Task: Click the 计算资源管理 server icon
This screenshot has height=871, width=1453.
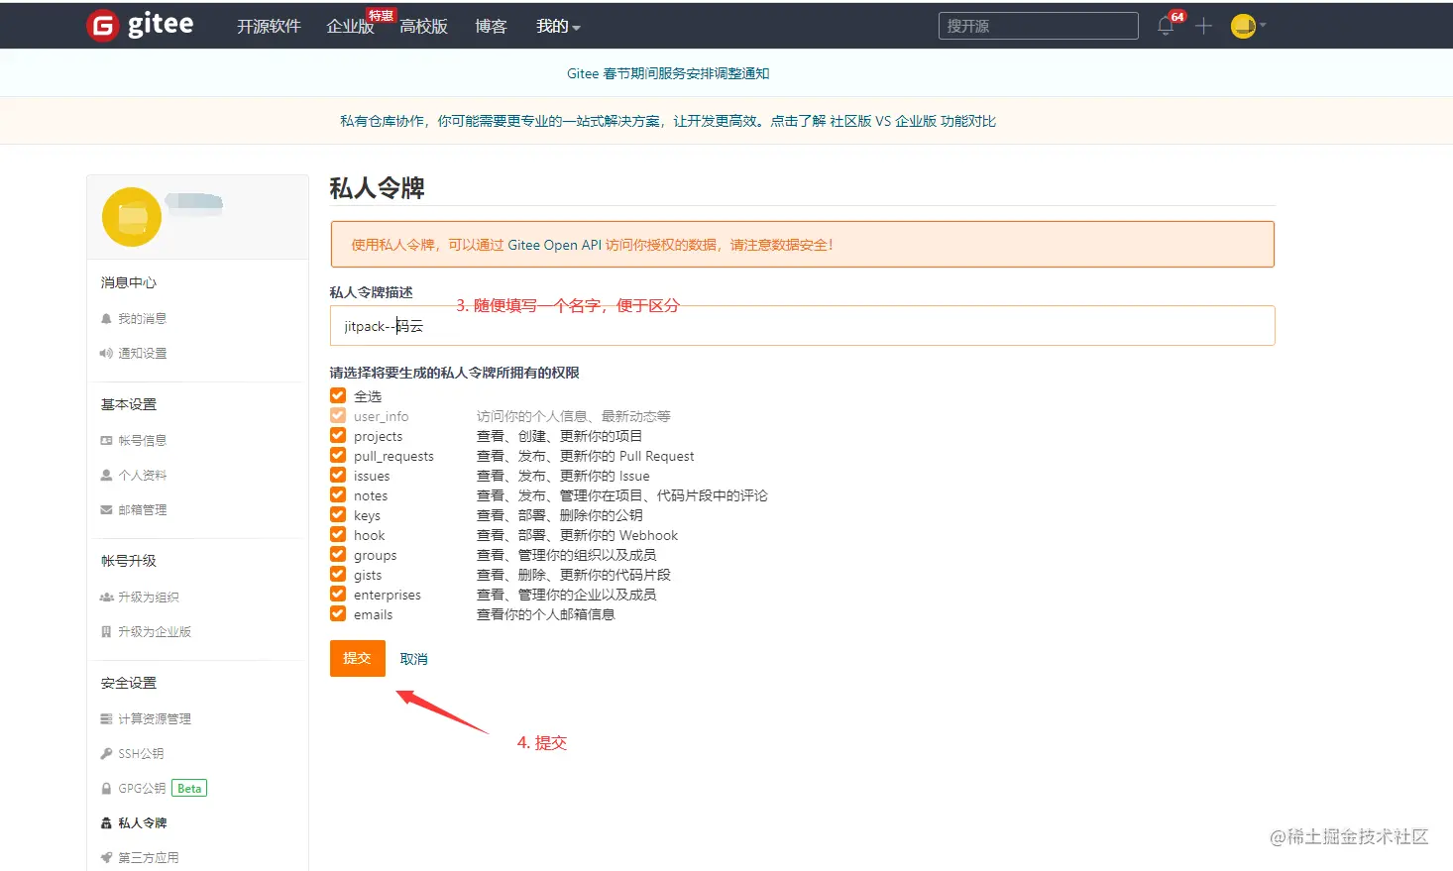Action: pos(106,719)
